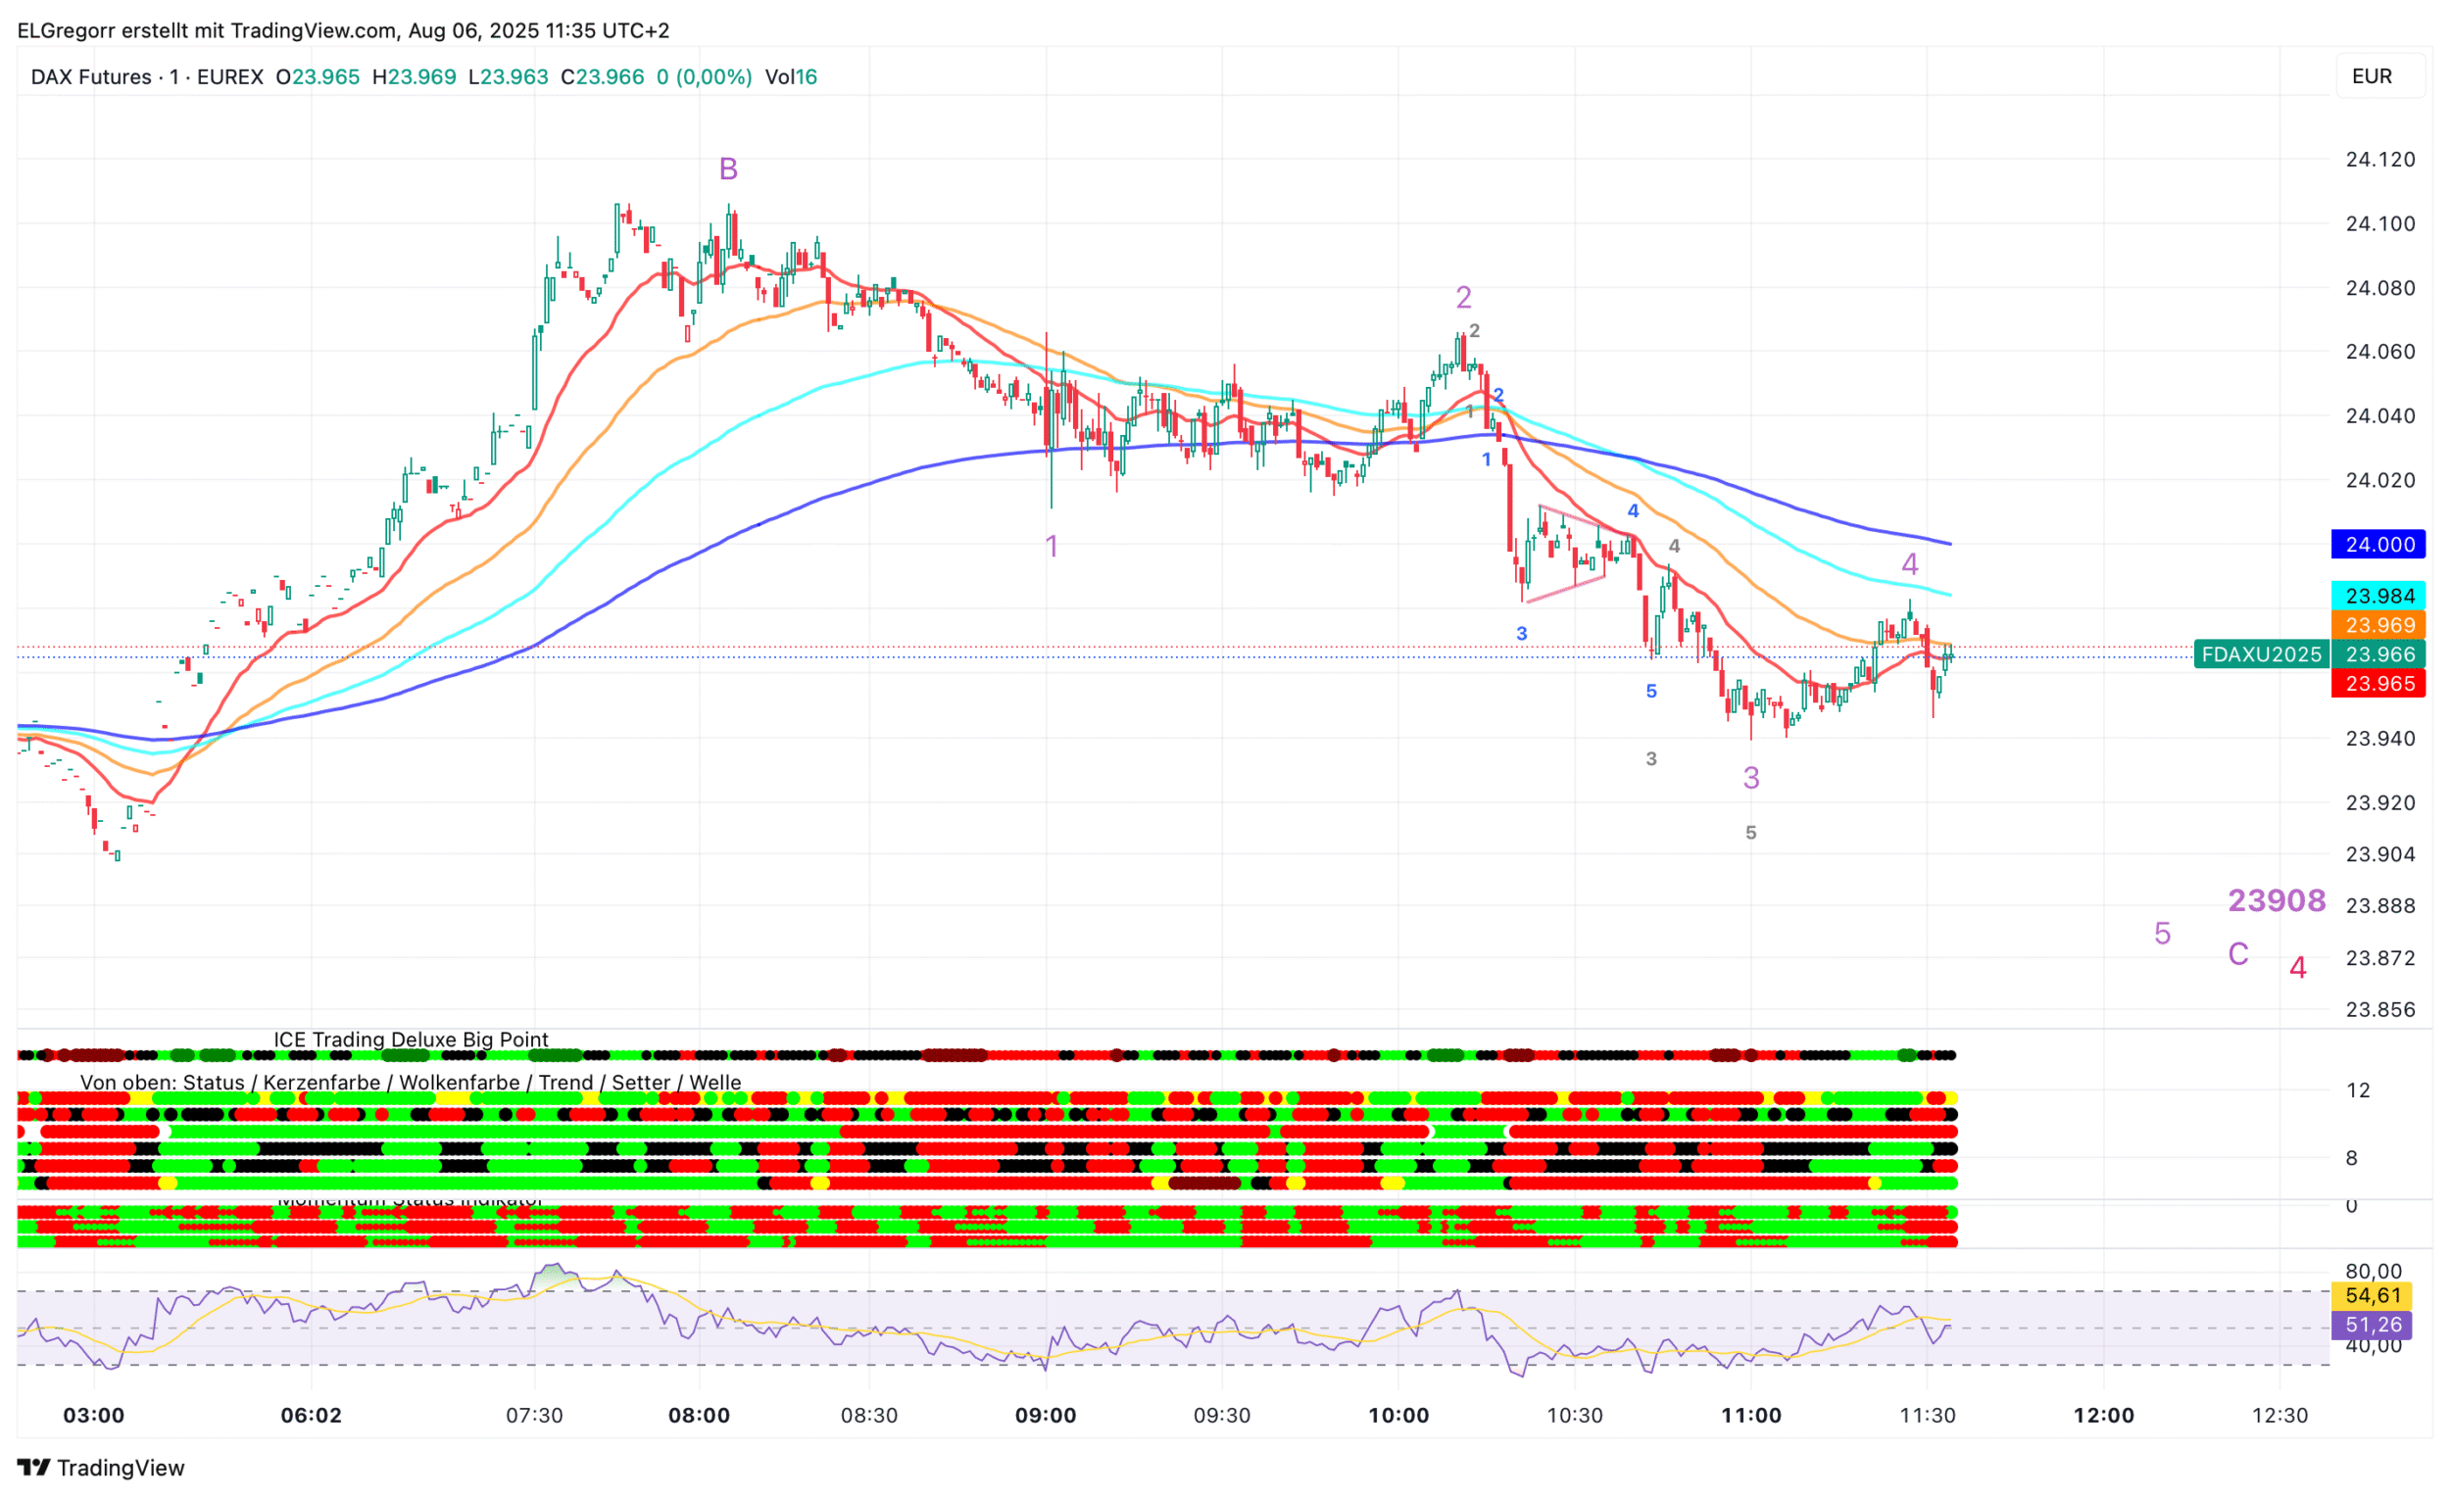The image size is (2450, 1498).
Task: Click the Vol16 volume readout
Action: click(791, 76)
